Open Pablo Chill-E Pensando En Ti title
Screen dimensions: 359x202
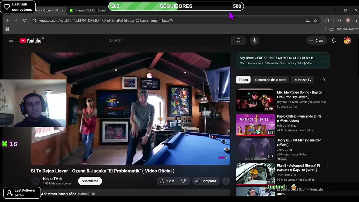coord(299,119)
